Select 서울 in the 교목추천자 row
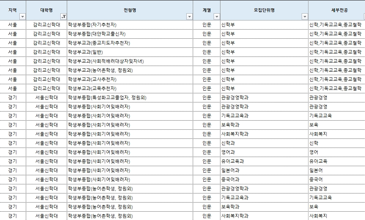This screenshot has width=365, height=220. tap(13, 88)
